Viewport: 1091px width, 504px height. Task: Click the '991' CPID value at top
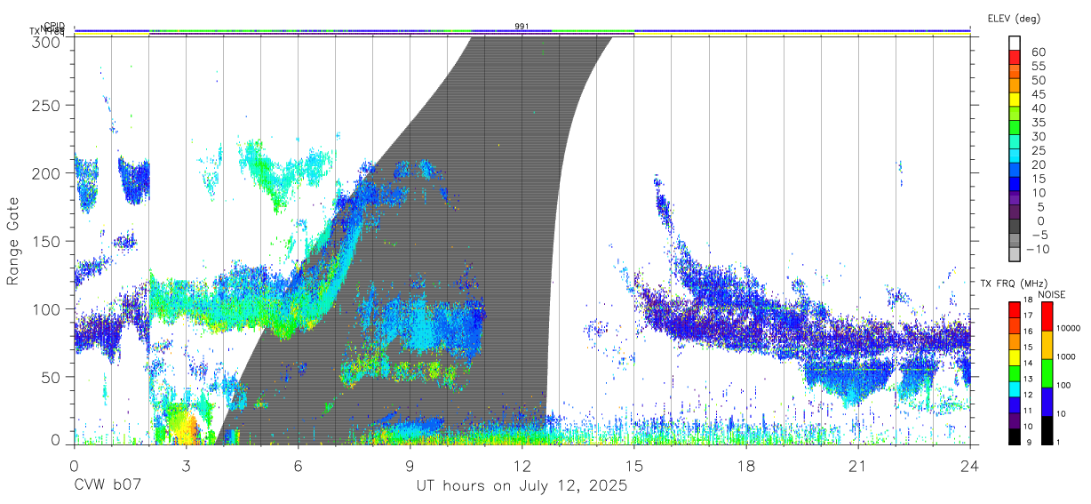[522, 26]
